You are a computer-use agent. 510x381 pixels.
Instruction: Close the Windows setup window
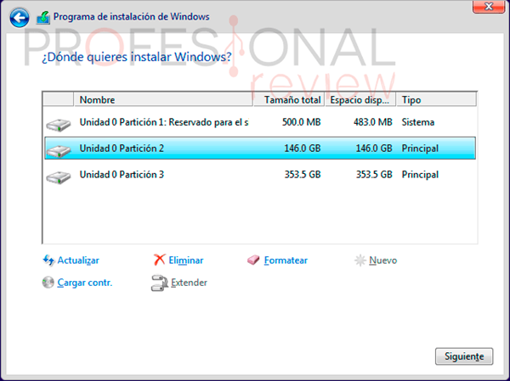pos(489,7)
